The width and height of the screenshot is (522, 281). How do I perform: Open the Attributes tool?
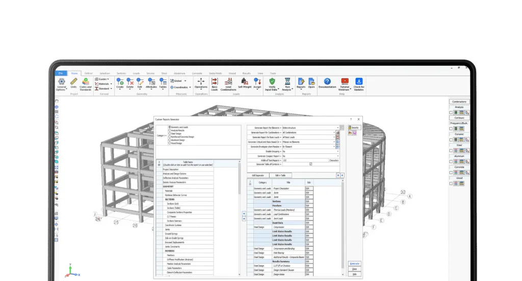[x=151, y=83]
